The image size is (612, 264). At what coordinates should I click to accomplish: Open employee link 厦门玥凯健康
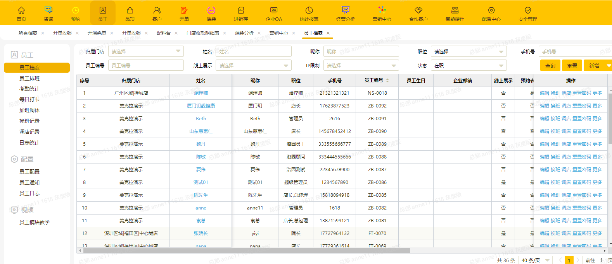[x=201, y=106]
